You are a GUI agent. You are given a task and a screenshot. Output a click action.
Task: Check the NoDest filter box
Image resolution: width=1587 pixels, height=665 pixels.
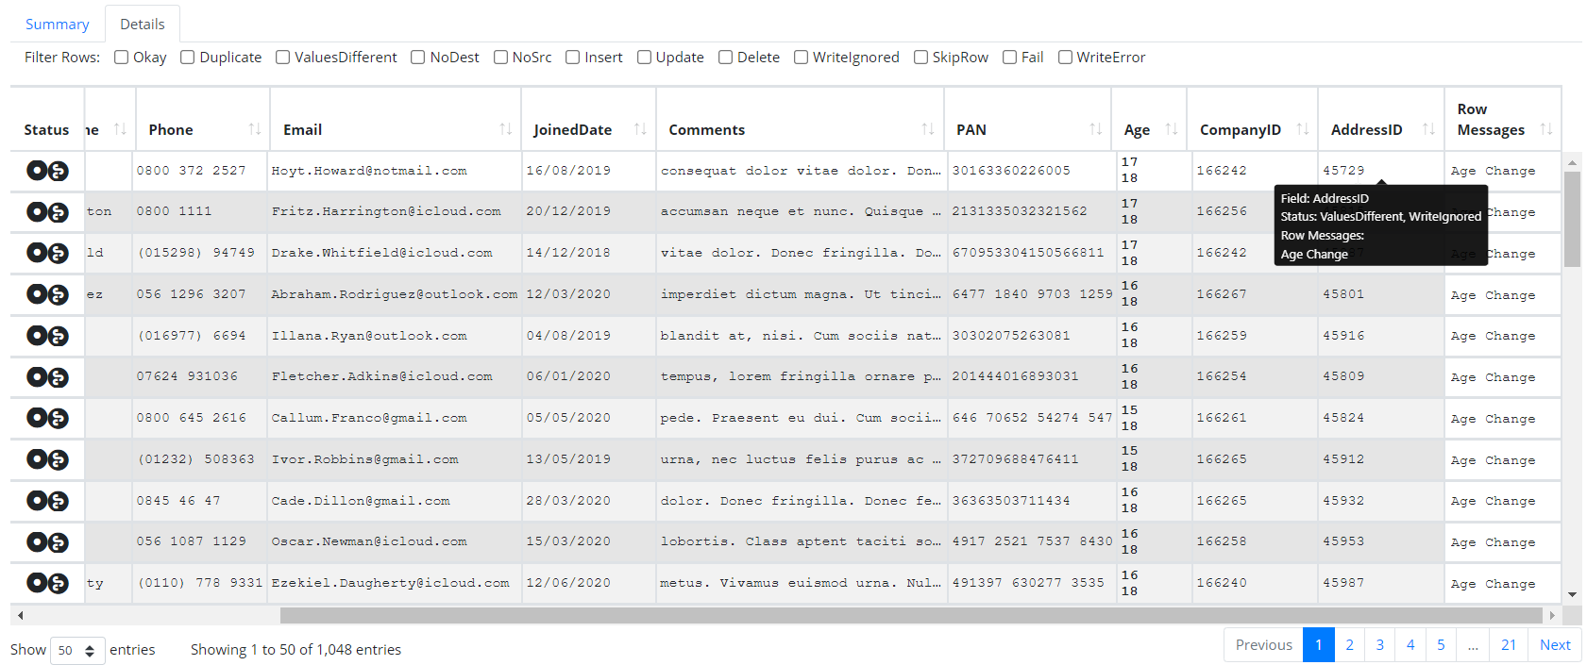pyautogui.click(x=418, y=58)
